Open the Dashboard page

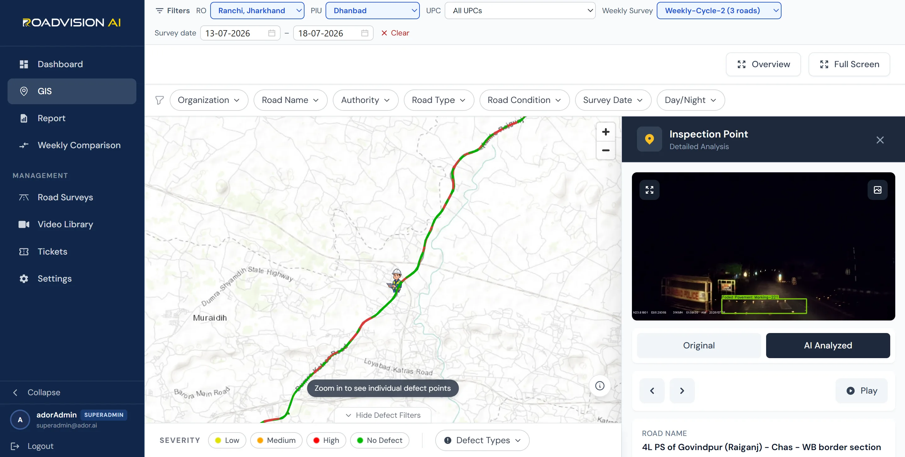click(x=72, y=64)
